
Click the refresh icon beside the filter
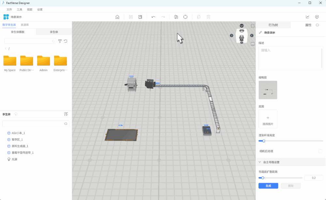[66, 41]
